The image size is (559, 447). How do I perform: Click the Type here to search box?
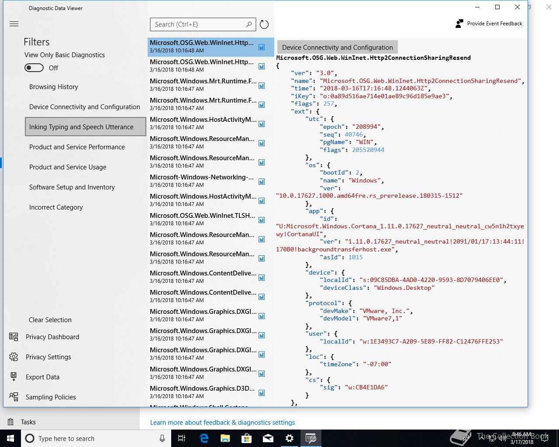[x=96, y=438]
